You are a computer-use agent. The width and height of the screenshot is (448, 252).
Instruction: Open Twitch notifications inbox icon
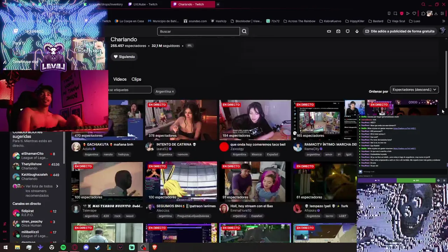pyautogui.click(x=338, y=31)
